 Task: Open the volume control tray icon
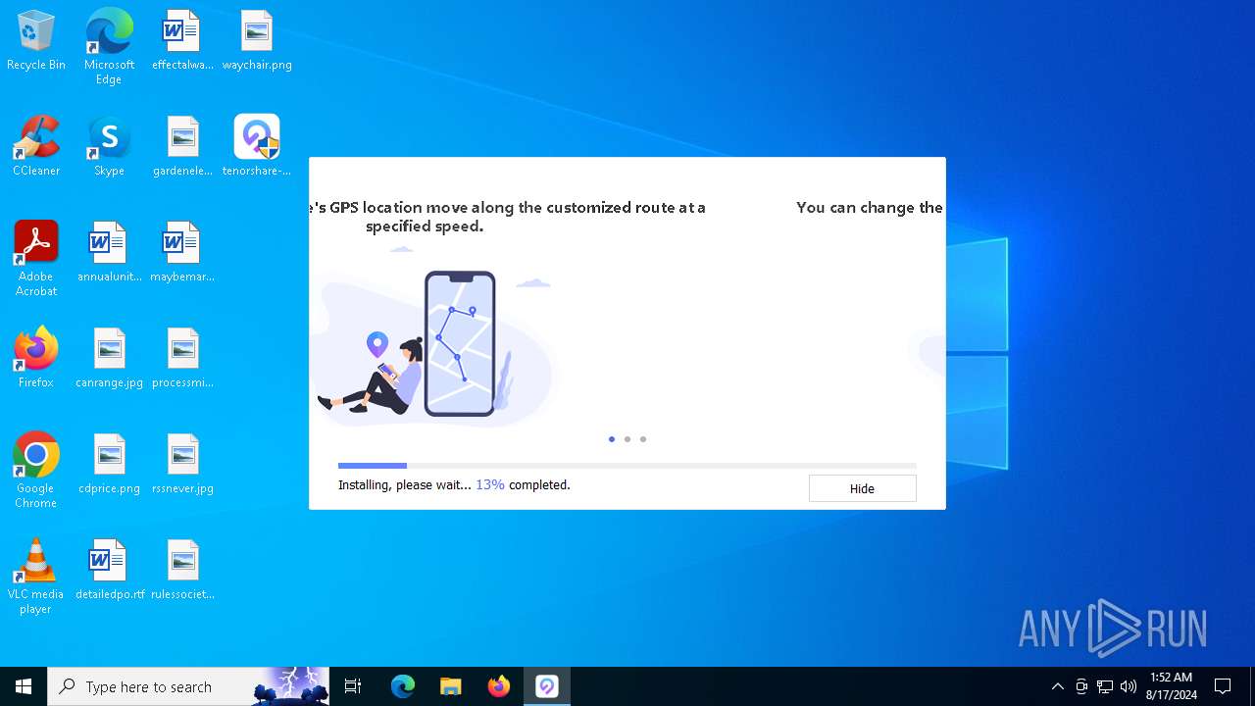pos(1129,686)
